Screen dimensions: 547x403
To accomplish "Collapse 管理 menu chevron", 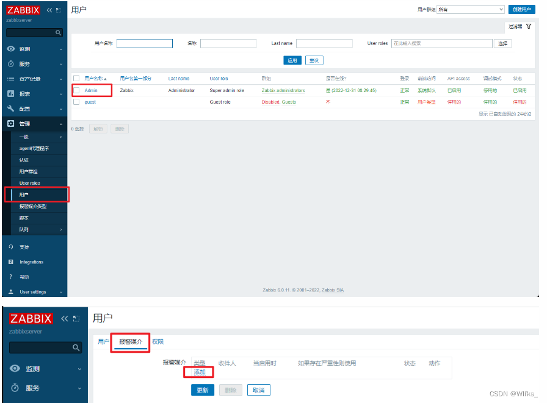I will (x=61, y=124).
